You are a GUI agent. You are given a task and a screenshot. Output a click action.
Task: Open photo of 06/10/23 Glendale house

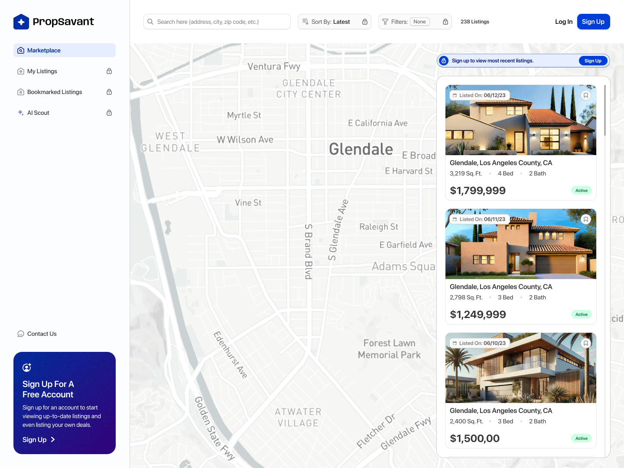tap(521, 368)
